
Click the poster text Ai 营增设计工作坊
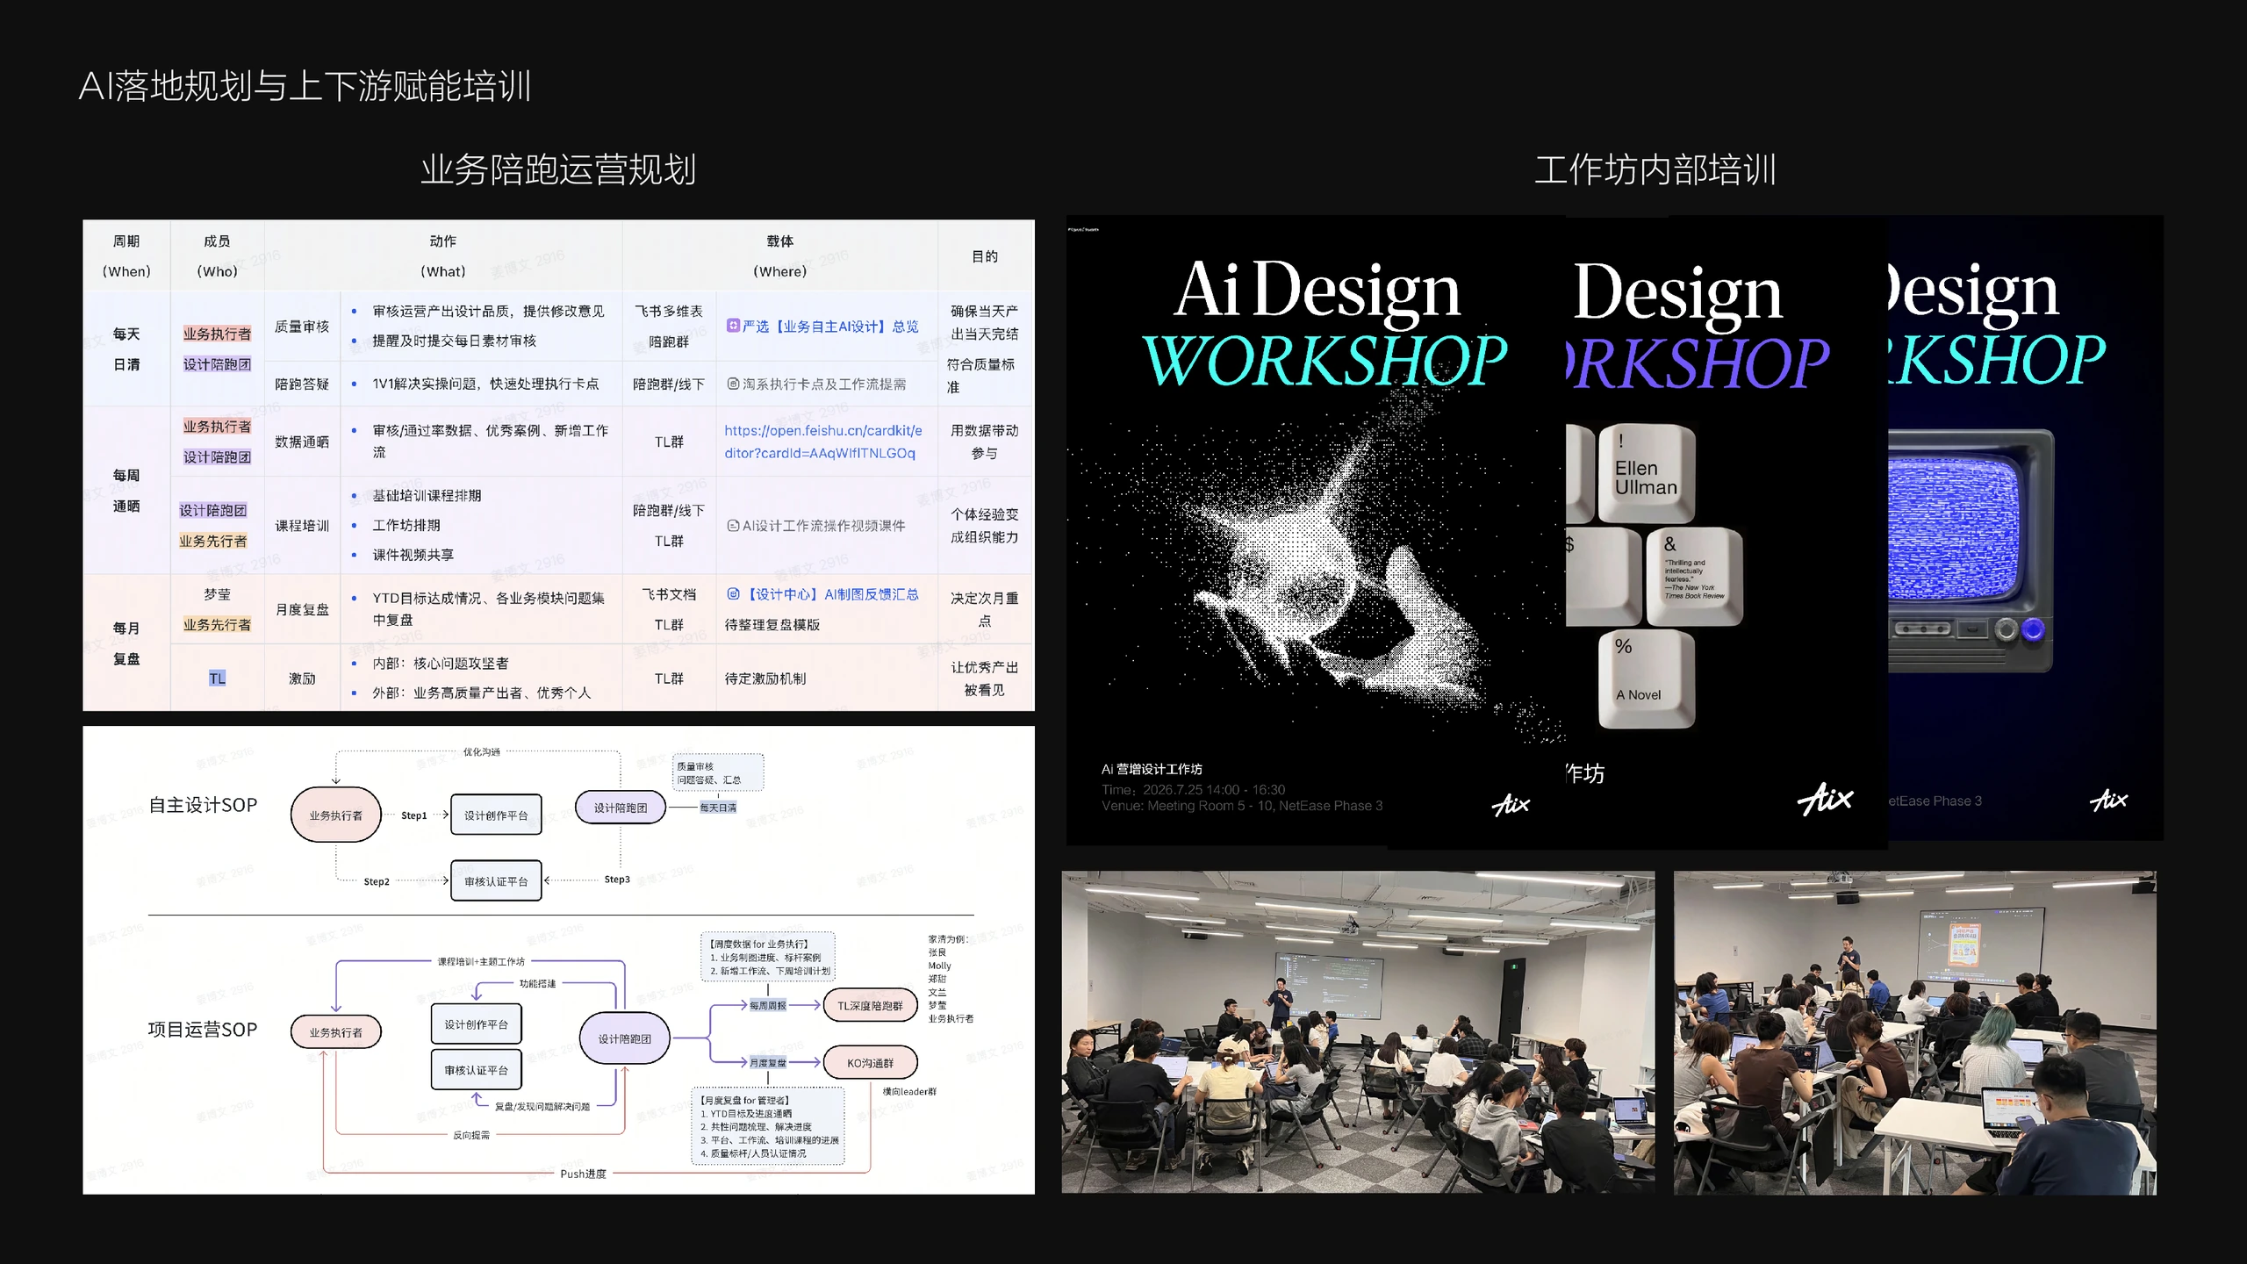coord(1152,769)
